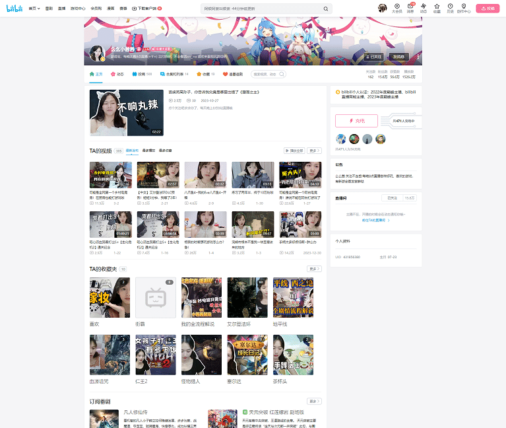Toggle the 已关注 follow button on banner
Screen dimensions: 506x428
(374, 57)
